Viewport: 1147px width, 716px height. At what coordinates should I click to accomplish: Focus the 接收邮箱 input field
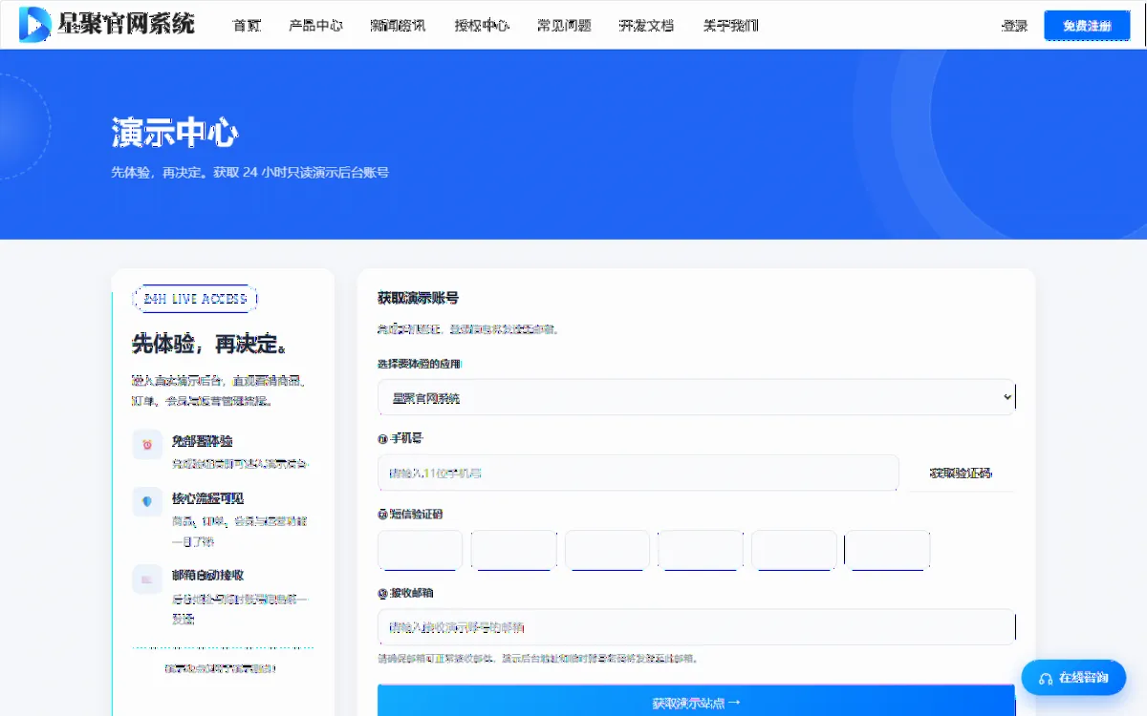tap(696, 627)
